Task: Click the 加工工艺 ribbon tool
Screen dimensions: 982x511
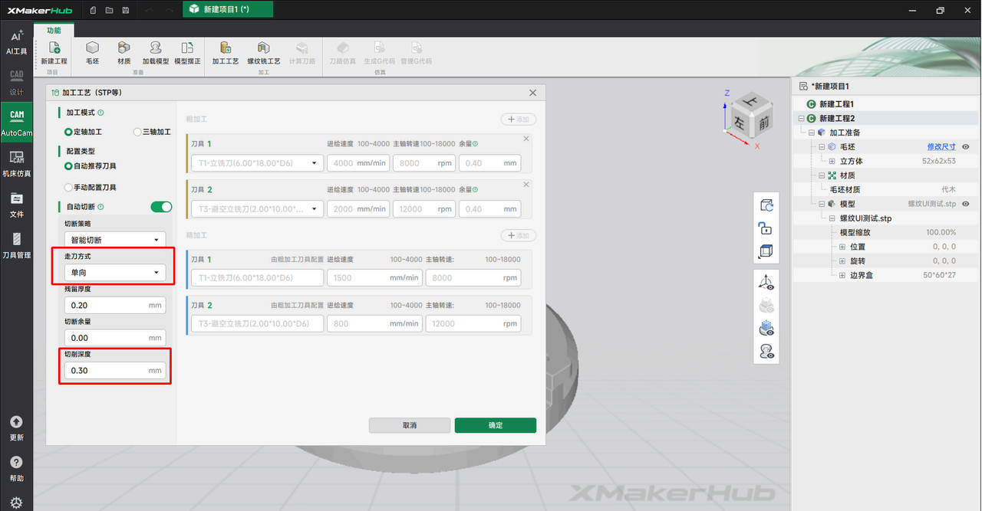Action: coord(225,52)
